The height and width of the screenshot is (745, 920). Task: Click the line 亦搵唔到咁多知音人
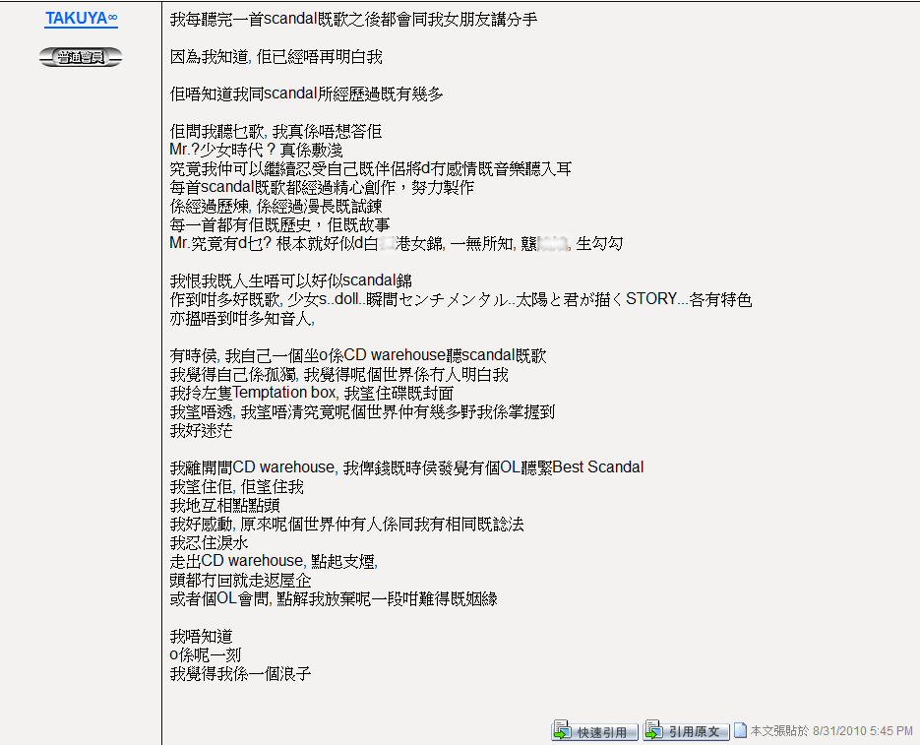pyautogui.click(x=242, y=318)
